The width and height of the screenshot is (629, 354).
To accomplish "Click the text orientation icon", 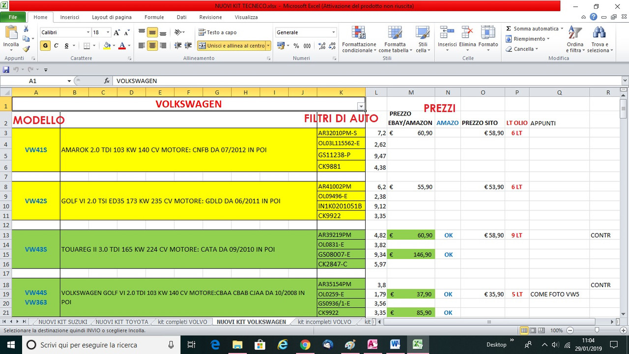I will [178, 32].
